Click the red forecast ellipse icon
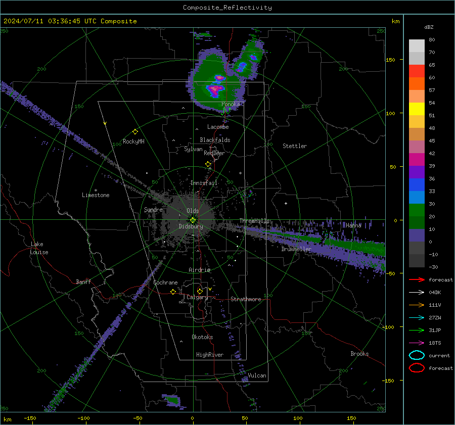This screenshot has height=425, width=455. click(417, 368)
